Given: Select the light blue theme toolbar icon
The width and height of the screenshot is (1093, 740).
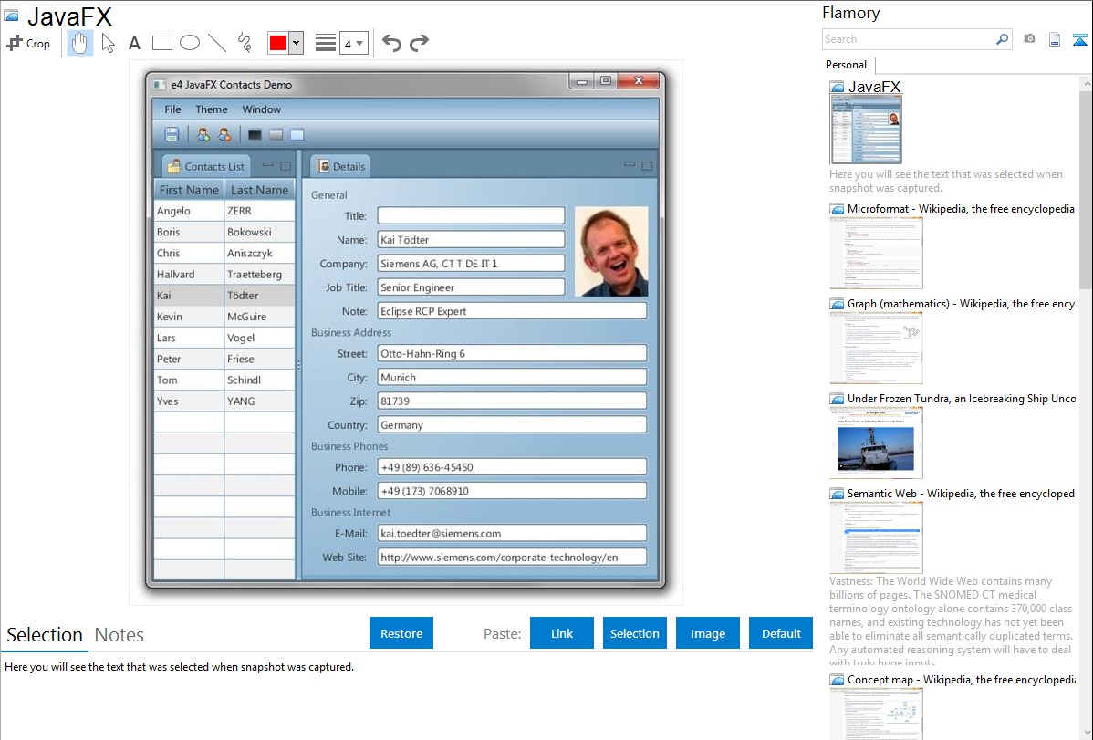Looking at the screenshot, I should pos(297,135).
